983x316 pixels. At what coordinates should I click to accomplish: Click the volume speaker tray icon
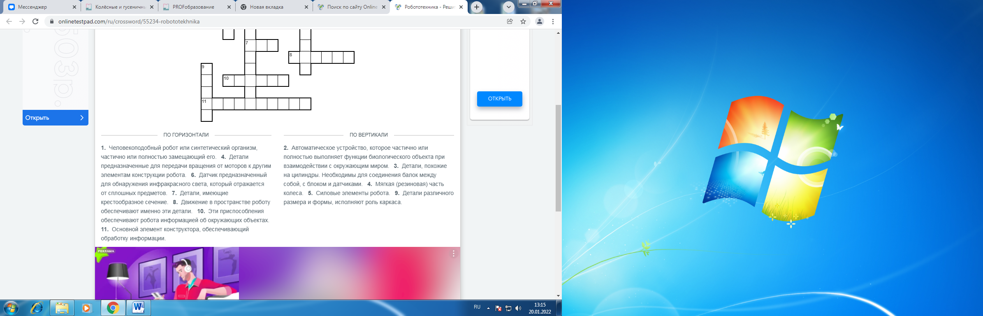518,308
